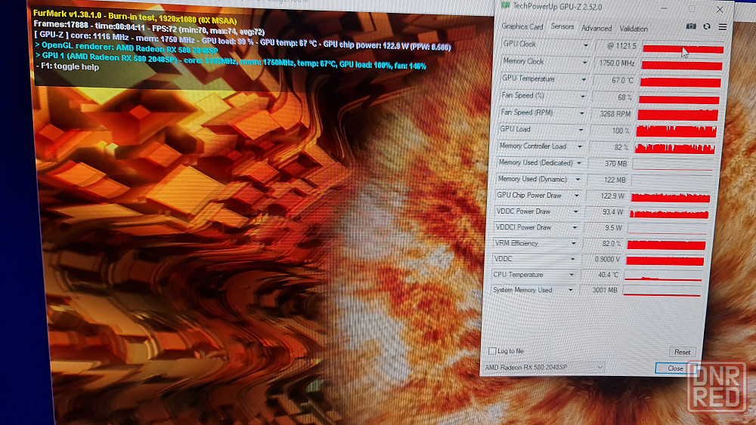Click the Reset button

[682, 352]
